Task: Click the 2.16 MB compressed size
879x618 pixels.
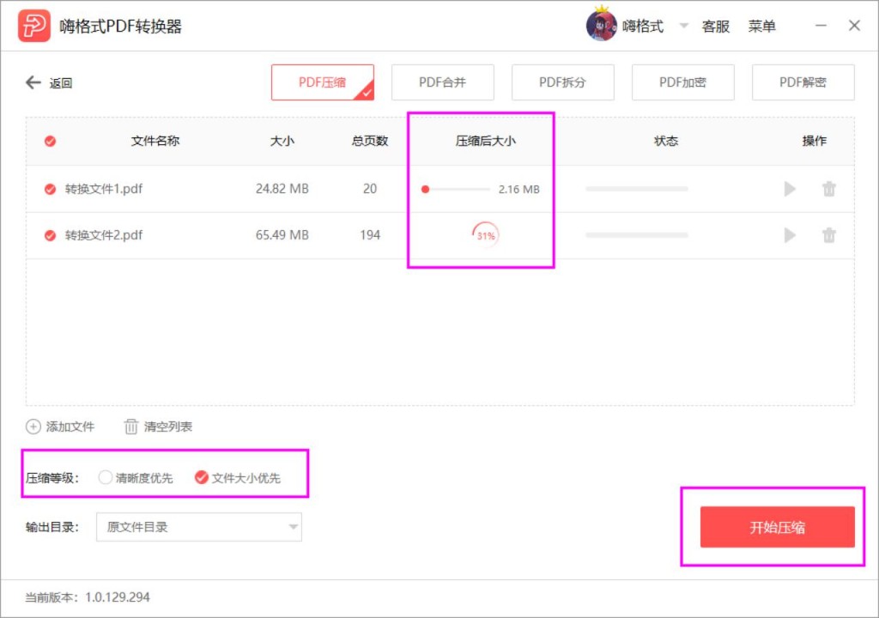Action: [x=519, y=190]
